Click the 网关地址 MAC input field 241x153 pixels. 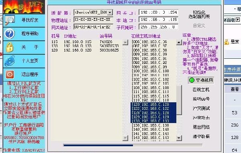(93, 27)
